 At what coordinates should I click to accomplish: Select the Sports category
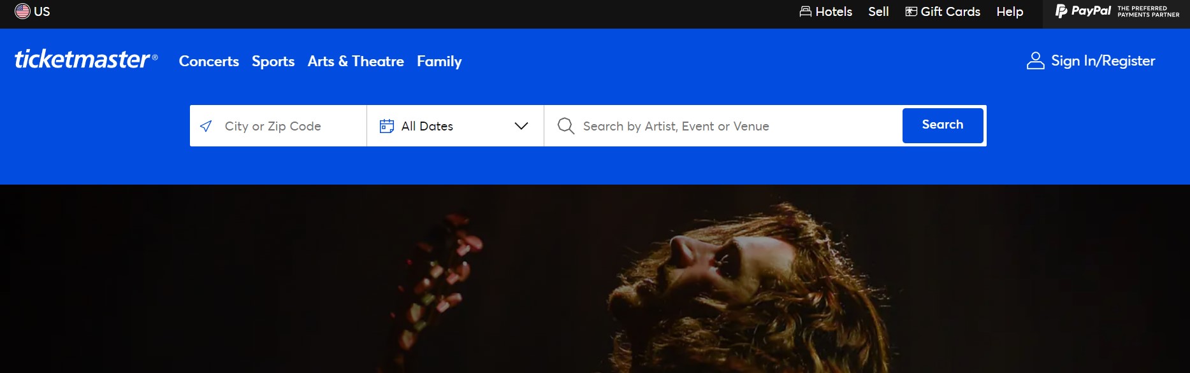[273, 61]
